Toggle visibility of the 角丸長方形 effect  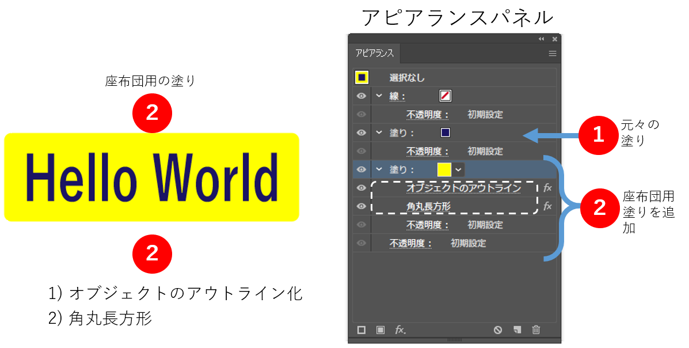coord(361,206)
